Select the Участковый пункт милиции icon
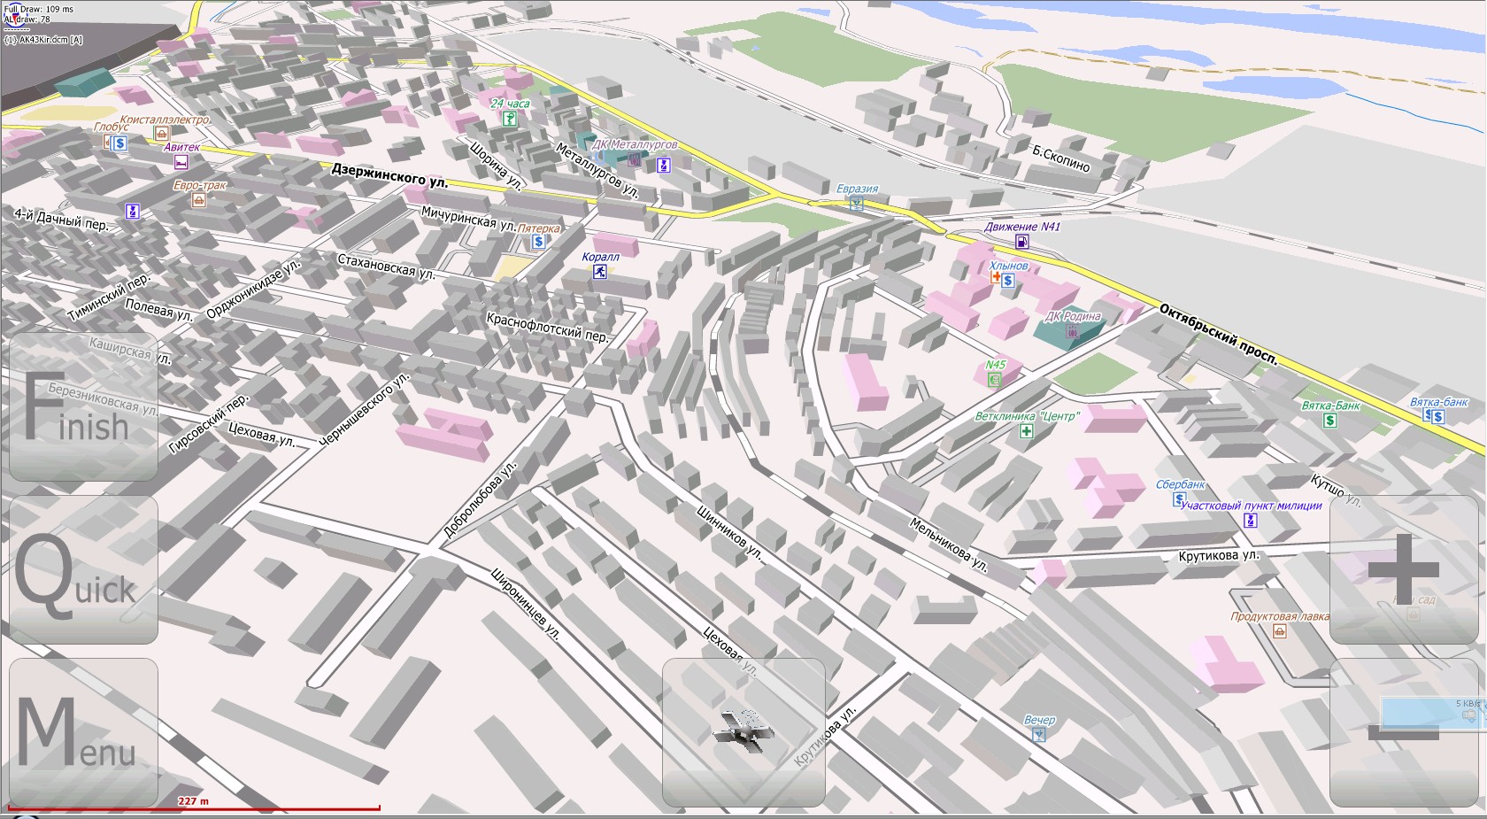The height and width of the screenshot is (819, 1487). point(1250,520)
